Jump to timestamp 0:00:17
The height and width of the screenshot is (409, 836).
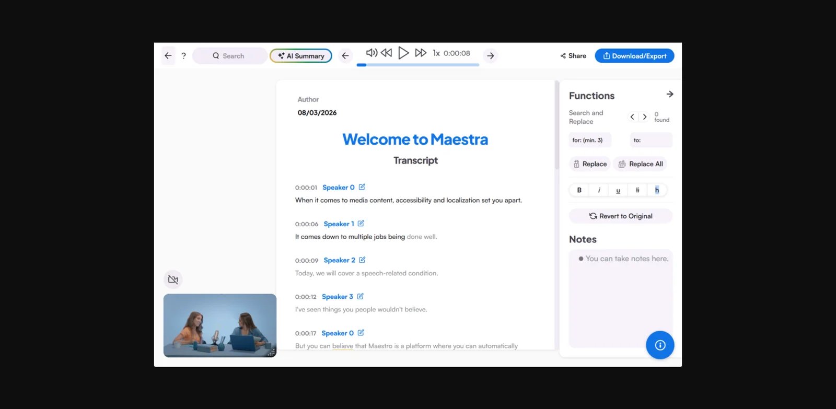click(306, 333)
